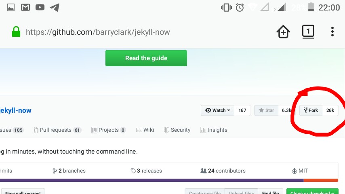Click the 6.3k stargazers count

point(286,110)
